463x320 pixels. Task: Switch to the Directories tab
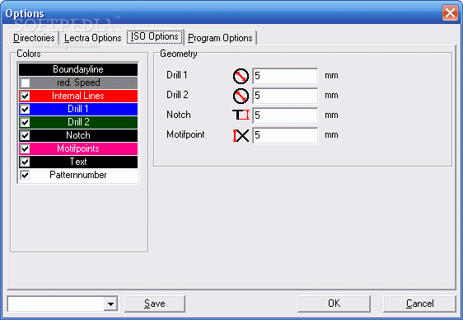click(34, 38)
